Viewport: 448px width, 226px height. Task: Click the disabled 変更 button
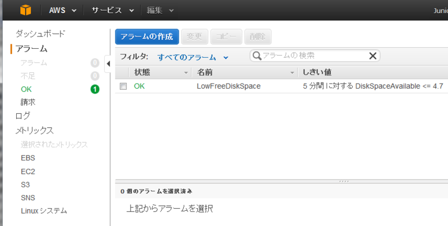pos(194,36)
